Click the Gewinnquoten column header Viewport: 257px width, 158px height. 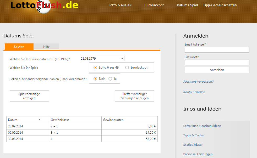point(129,120)
